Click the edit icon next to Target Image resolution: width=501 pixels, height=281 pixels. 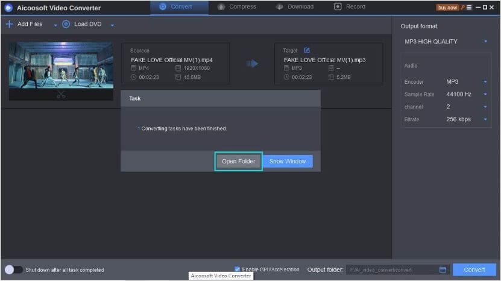307,51
